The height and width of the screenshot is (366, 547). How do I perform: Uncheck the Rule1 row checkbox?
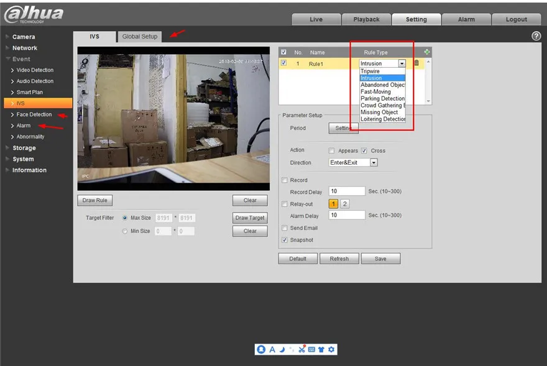pyautogui.click(x=283, y=63)
